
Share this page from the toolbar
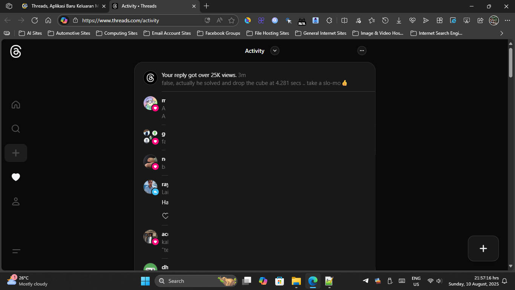coord(480,20)
